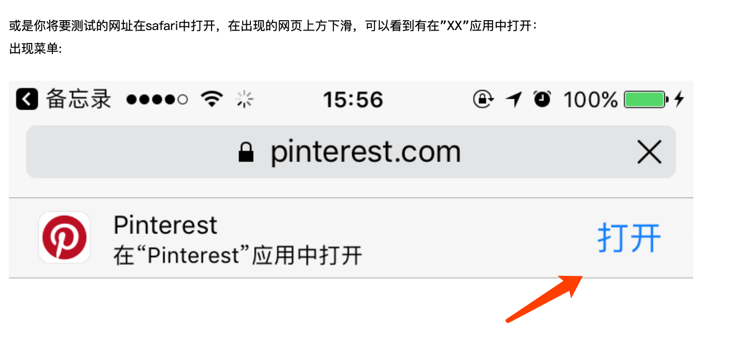Stop loading with the X button

pyautogui.click(x=649, y=152)
